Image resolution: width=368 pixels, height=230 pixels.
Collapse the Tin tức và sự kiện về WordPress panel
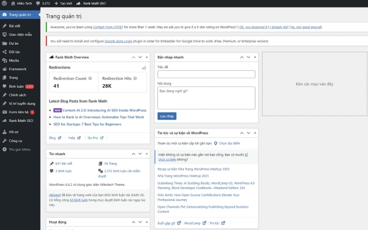(255, 133)
